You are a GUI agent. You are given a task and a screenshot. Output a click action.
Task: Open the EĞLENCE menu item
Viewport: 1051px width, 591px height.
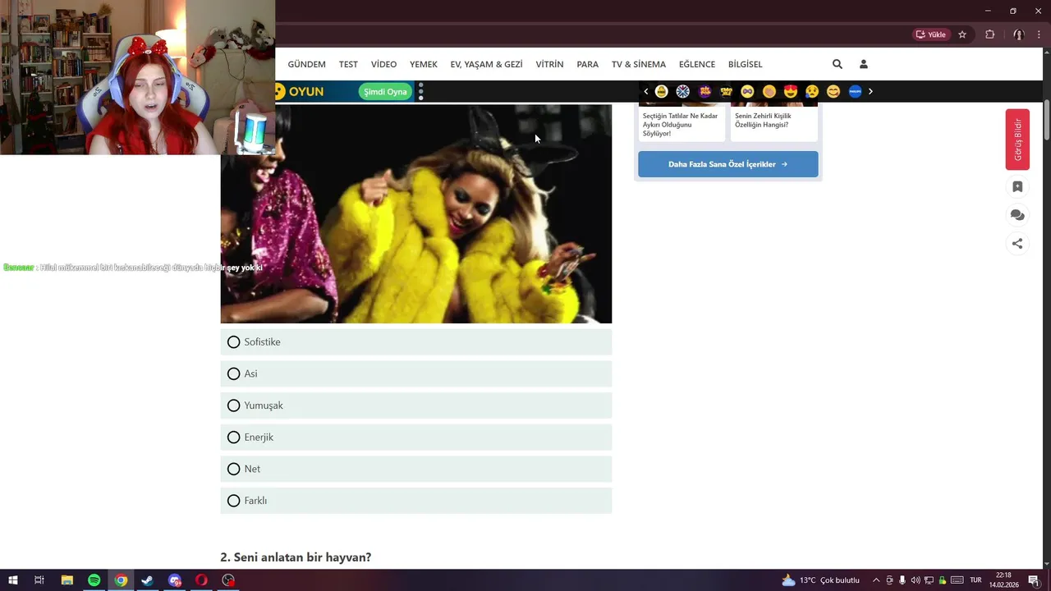click(x=697, y=64)
